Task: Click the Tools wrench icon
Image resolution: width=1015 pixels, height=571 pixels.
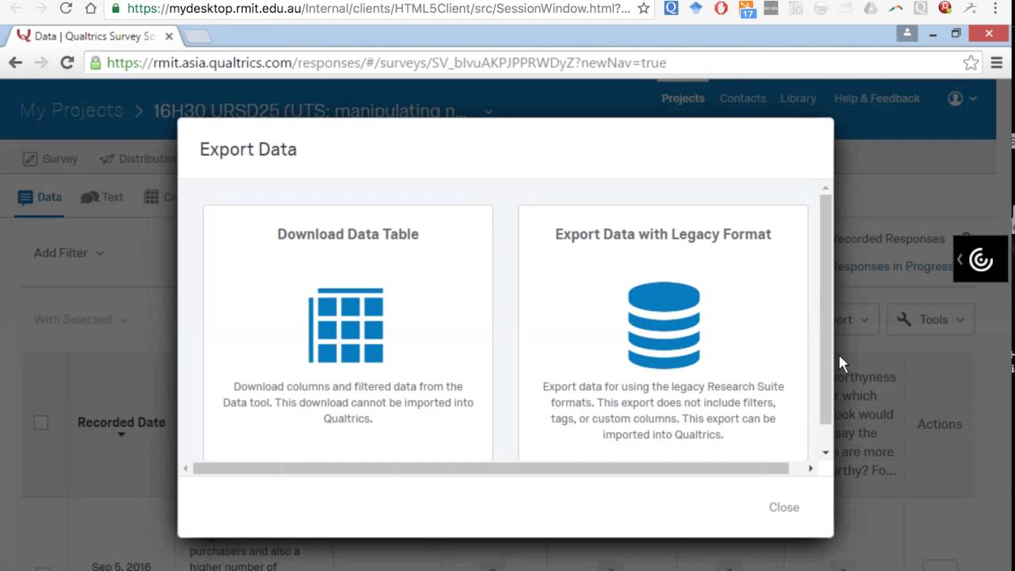Action: click(904, 320)
